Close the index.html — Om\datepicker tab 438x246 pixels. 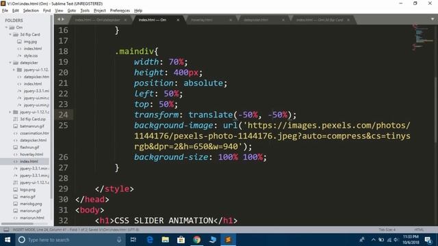pos(125,20)
